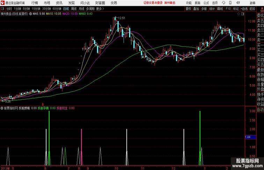Click the 返回 back button
The width and height of the screenshot is (264, 170).
click(x=252, y=9)
